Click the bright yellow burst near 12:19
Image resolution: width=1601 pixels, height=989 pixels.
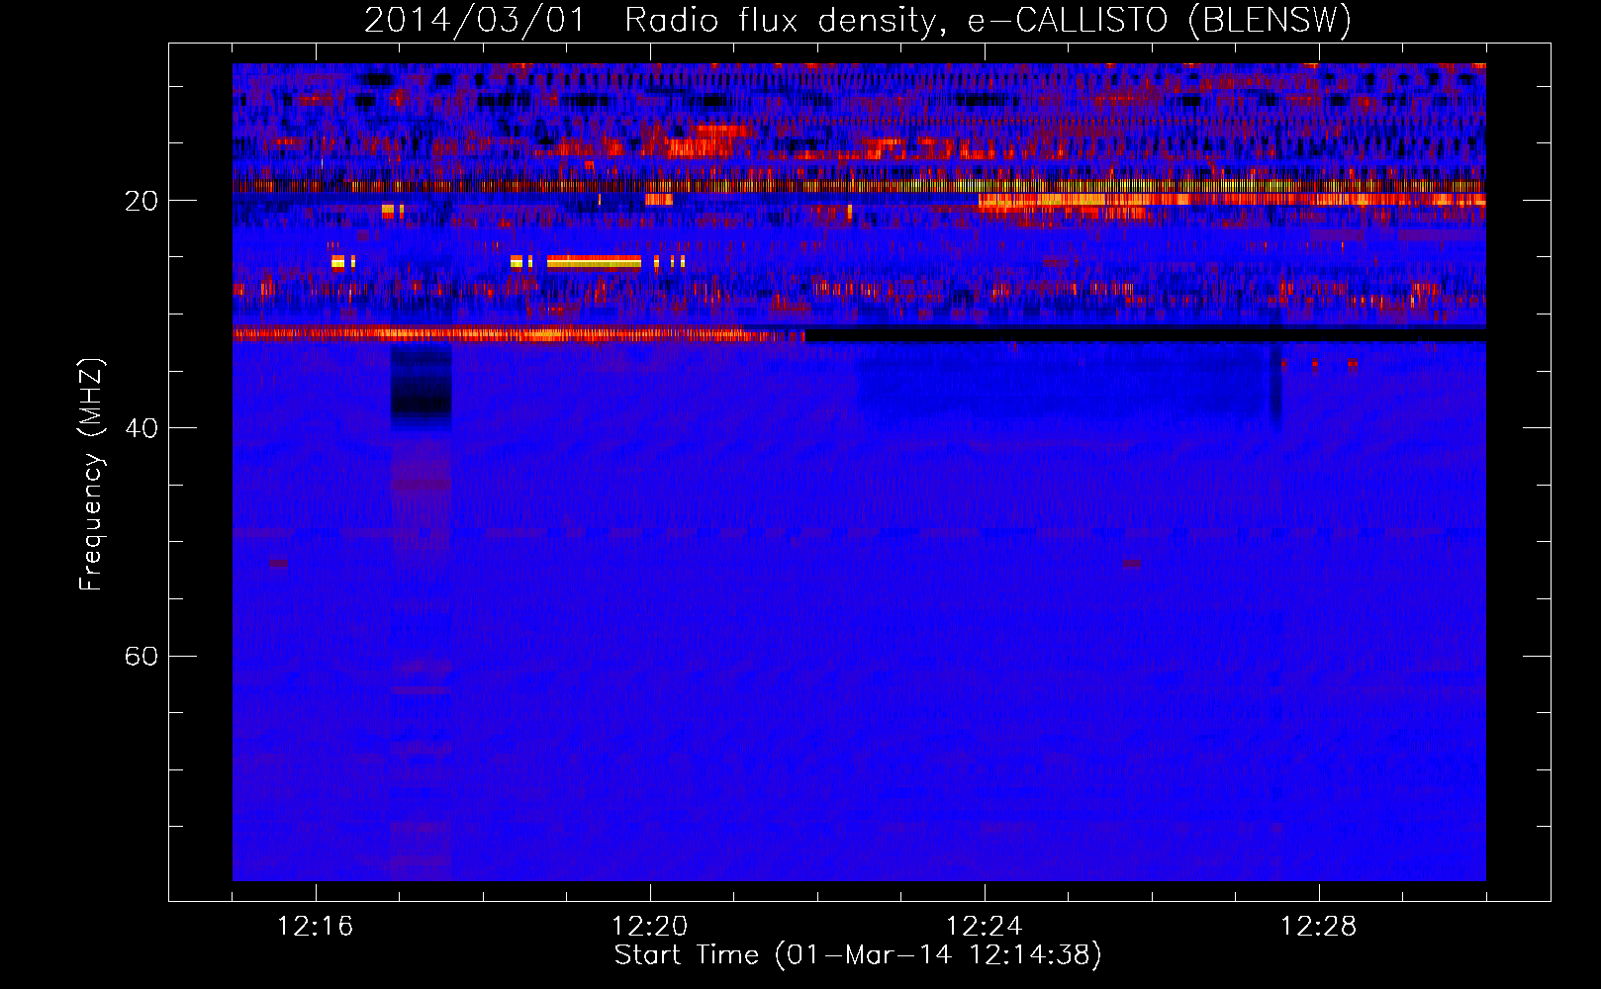point(594,262)
